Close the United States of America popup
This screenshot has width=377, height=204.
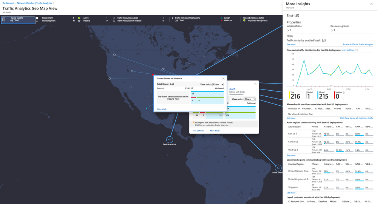tap(223, 79)
